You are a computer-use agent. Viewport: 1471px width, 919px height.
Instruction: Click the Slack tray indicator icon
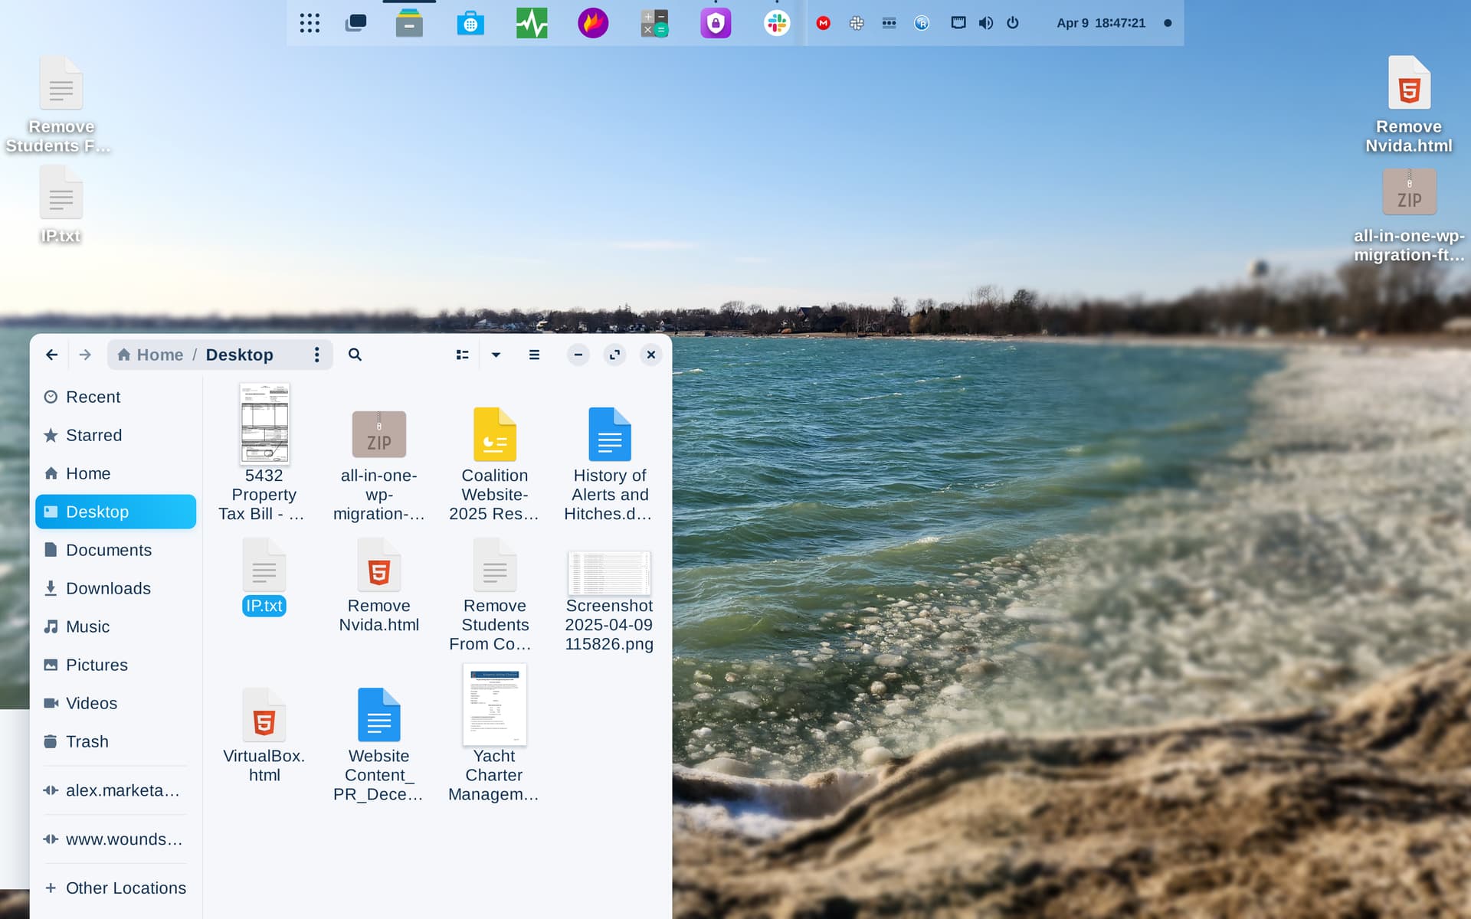[857, 23]
